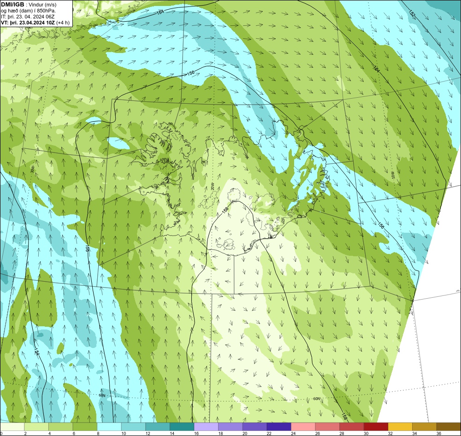Select the legend swatch between 2 and 4
Image resolution: width=461 pixels, height=436 pixels.
point(36,427)
